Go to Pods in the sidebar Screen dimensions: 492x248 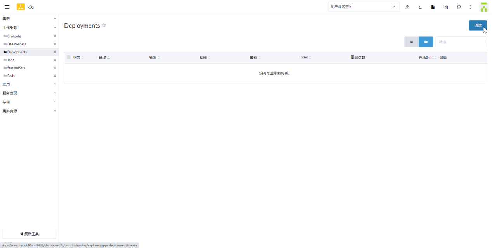(x=11, y=76)
